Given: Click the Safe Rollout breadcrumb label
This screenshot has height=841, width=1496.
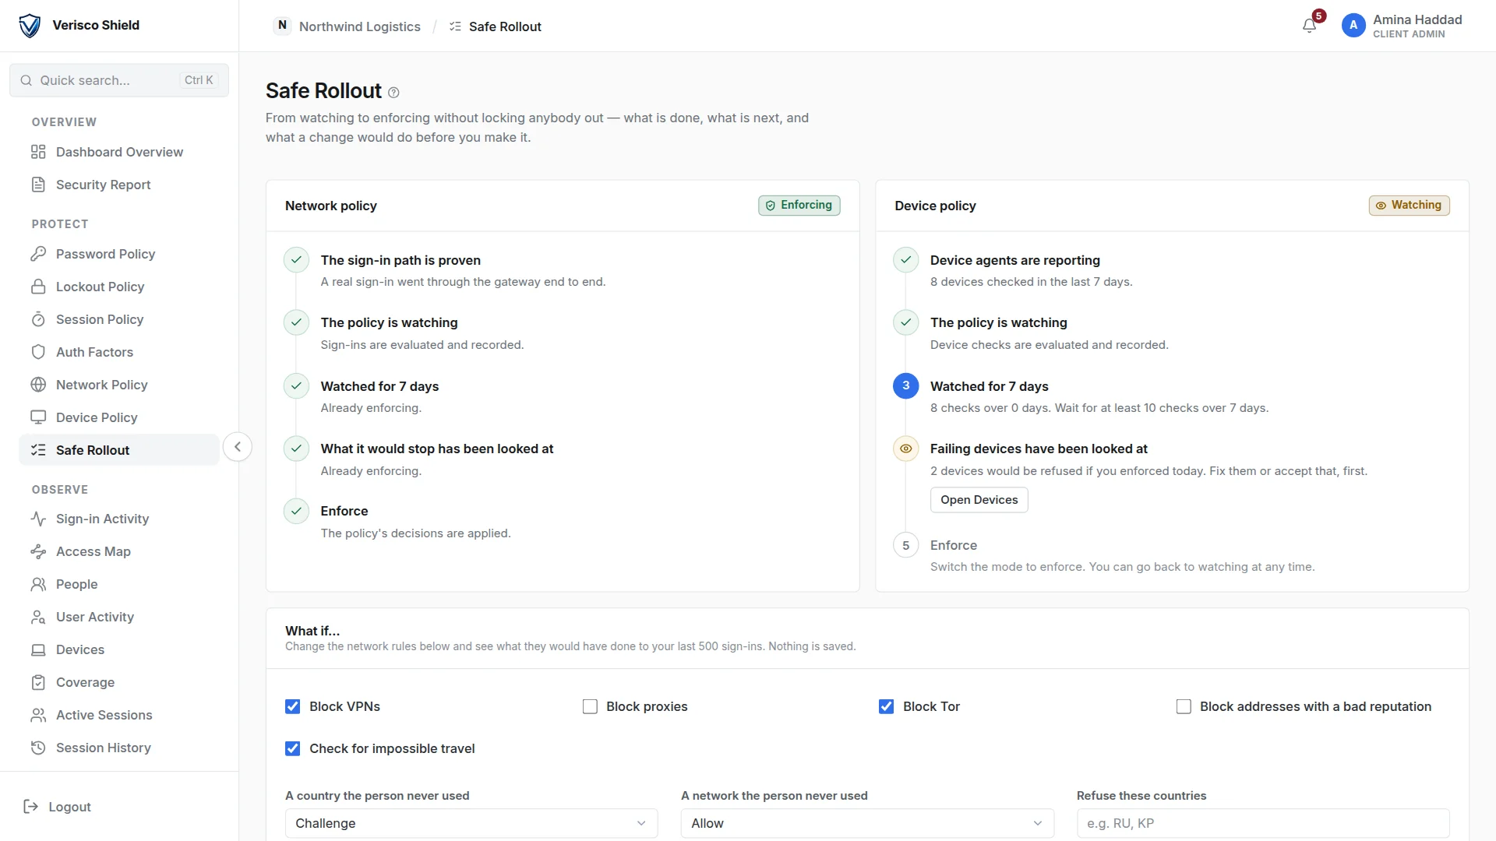Looking at the screenshot, I should [505, 26].
